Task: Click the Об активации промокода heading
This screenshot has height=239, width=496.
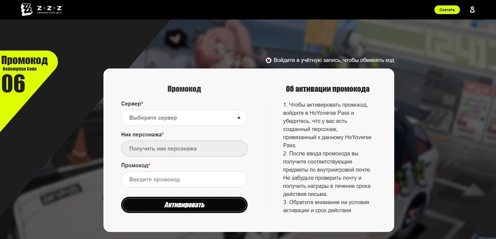Action: coord(327,89)
